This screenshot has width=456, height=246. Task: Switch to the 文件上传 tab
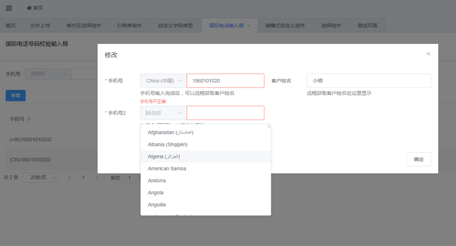tap(40, 26)
